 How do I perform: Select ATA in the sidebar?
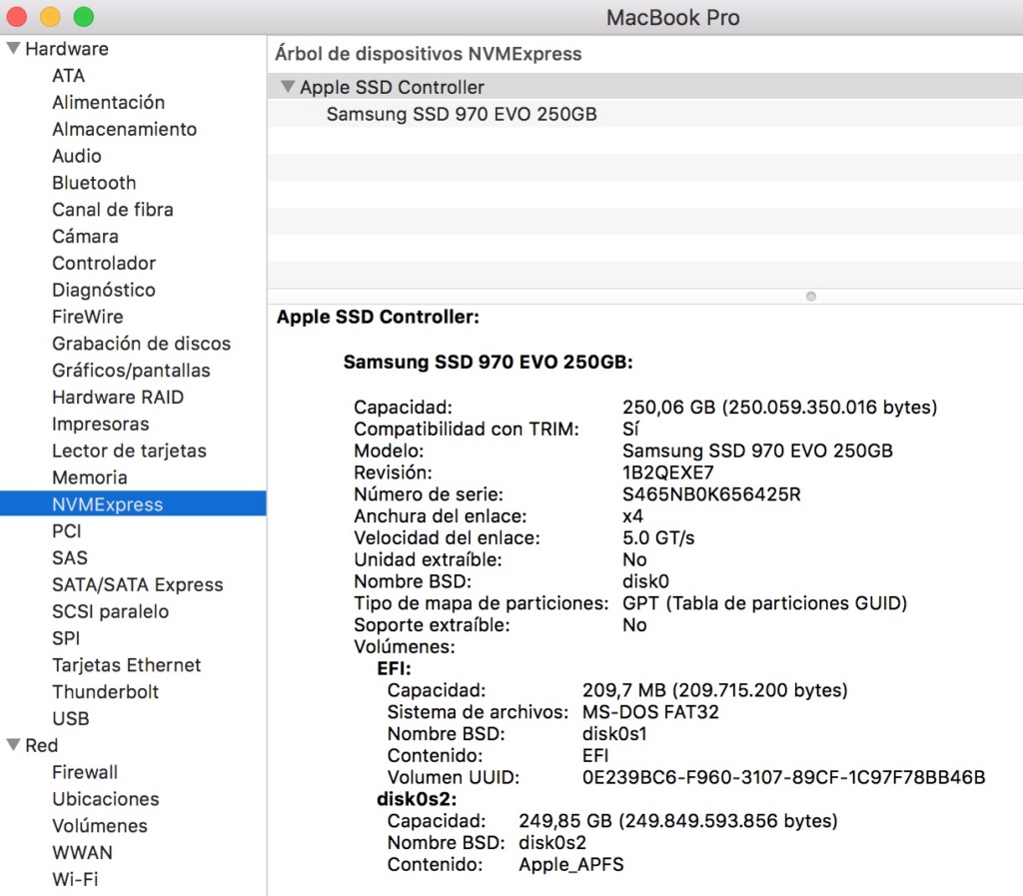pyautogui.click(x=69, y=76)
